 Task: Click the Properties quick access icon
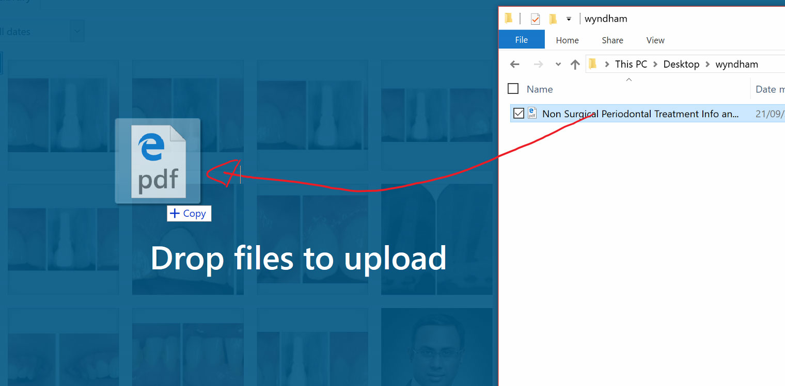(536, 19)
